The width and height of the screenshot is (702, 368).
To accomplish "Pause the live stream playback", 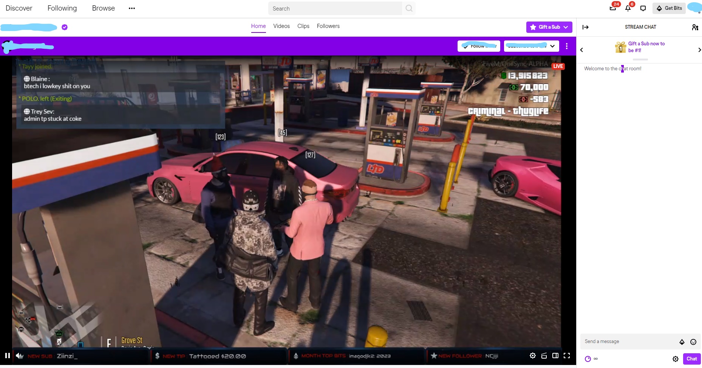I will 7,356.
